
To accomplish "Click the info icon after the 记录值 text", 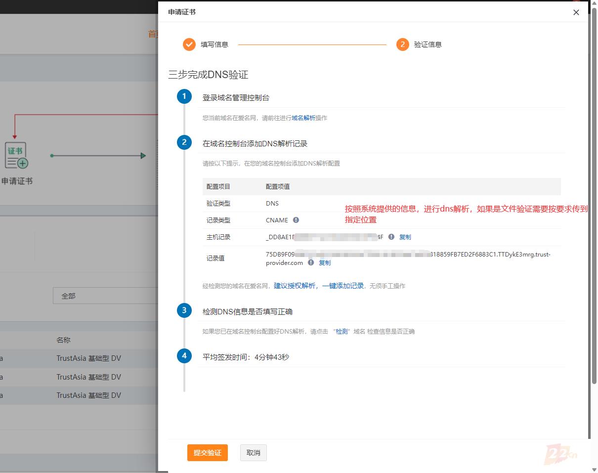I will tap(311, 262).
